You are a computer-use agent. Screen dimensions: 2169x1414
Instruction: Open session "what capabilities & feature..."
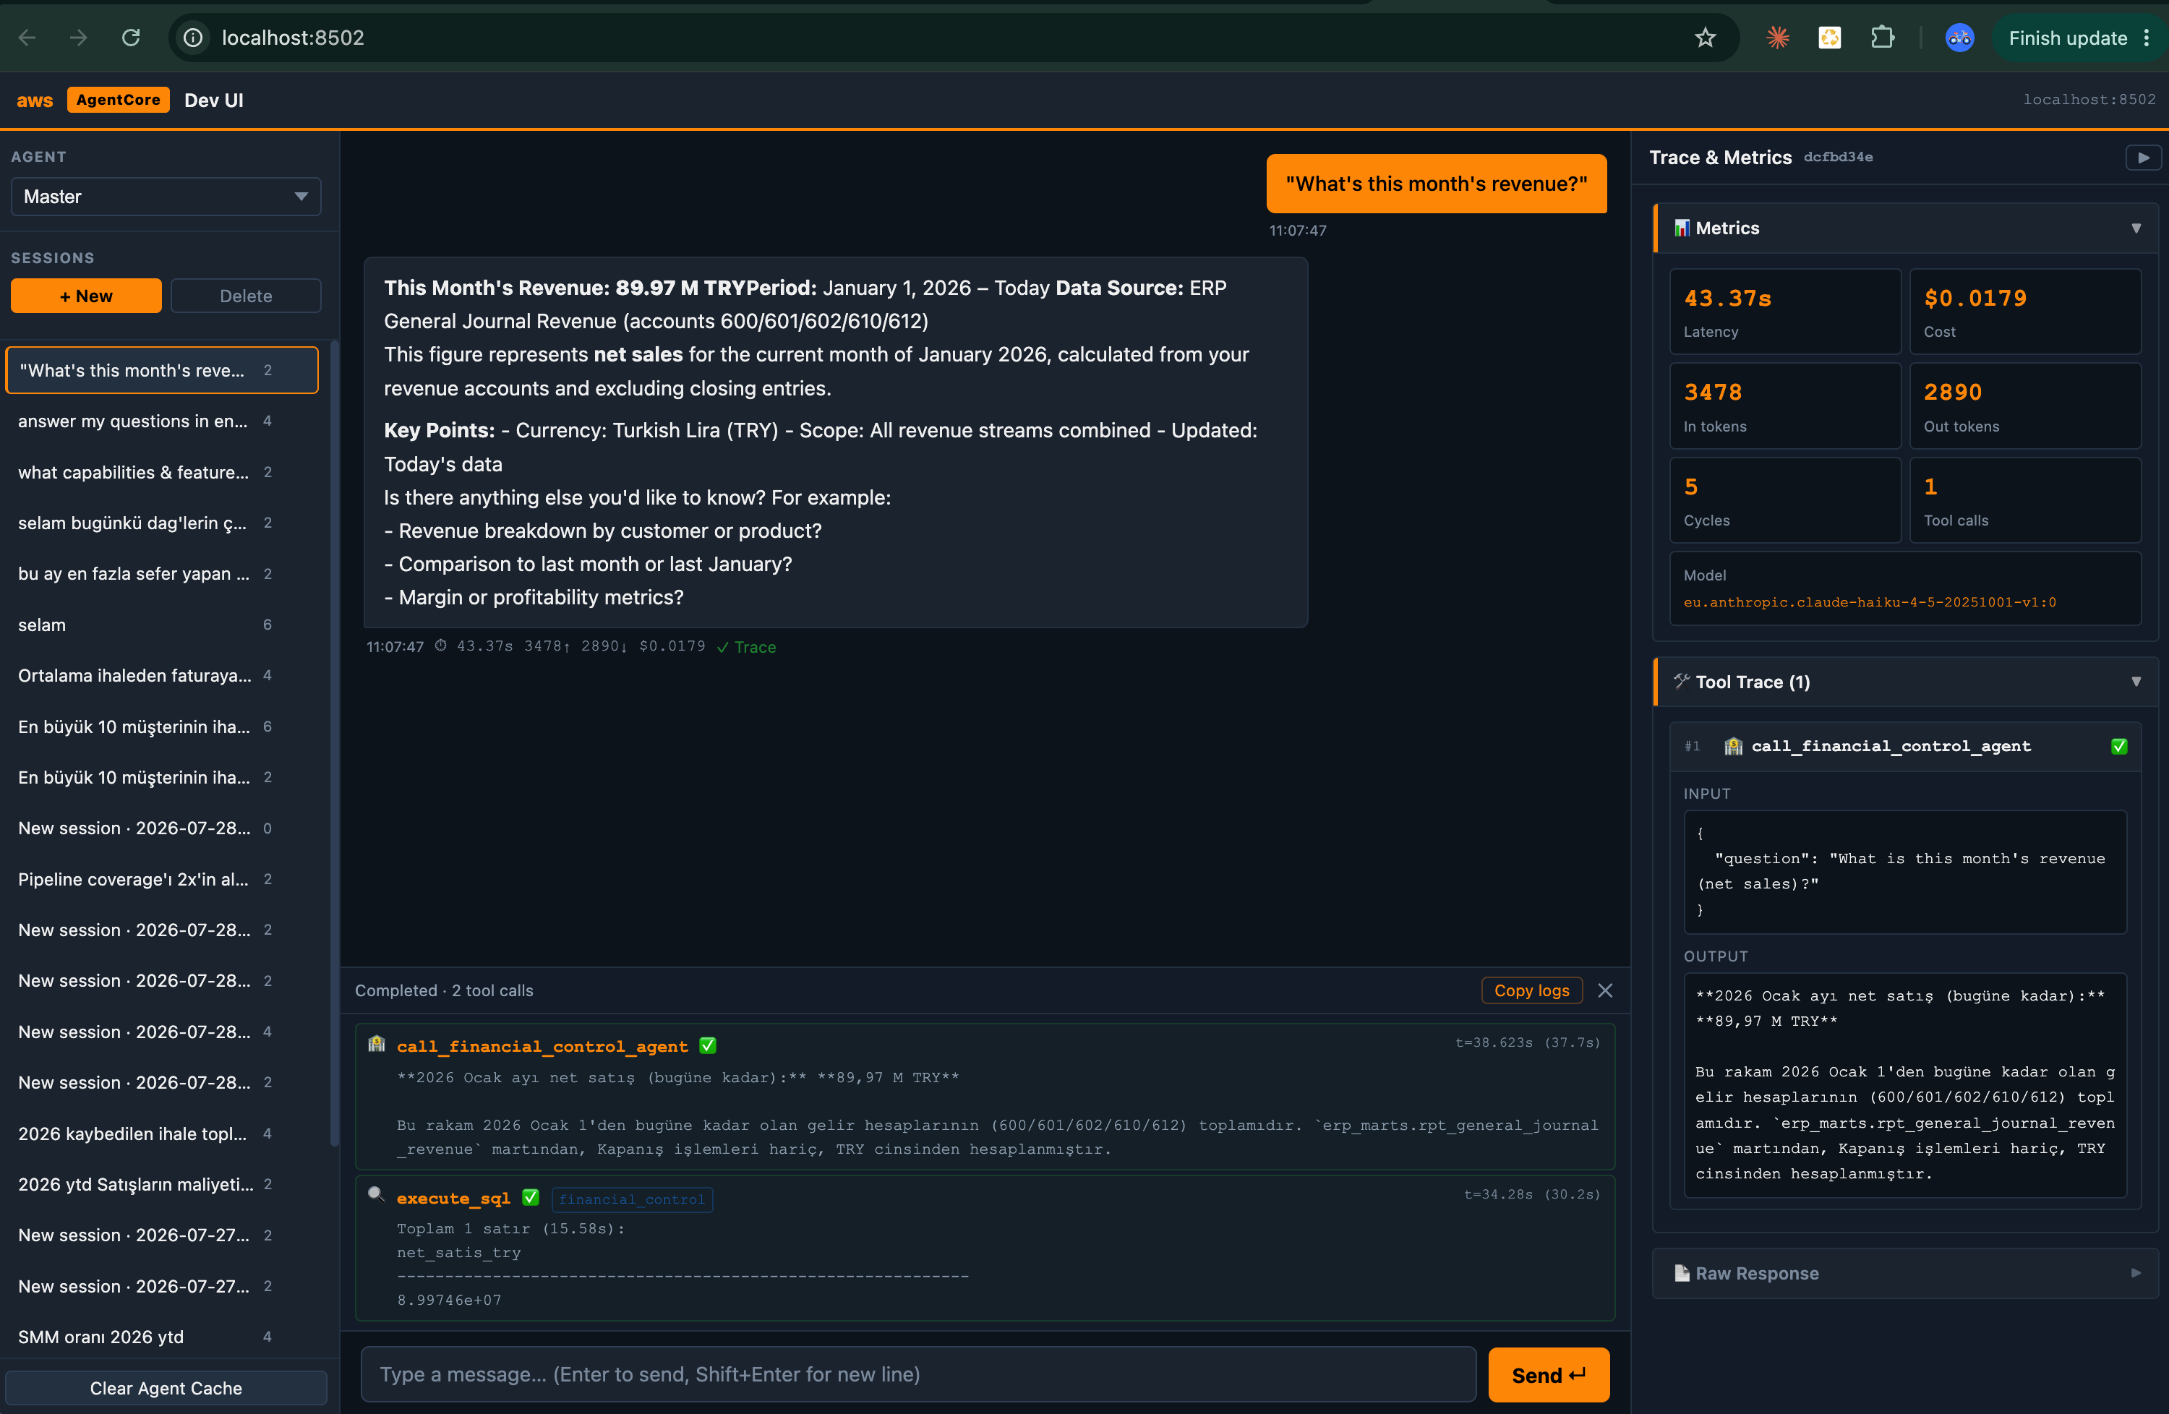[x=162, y=472]
